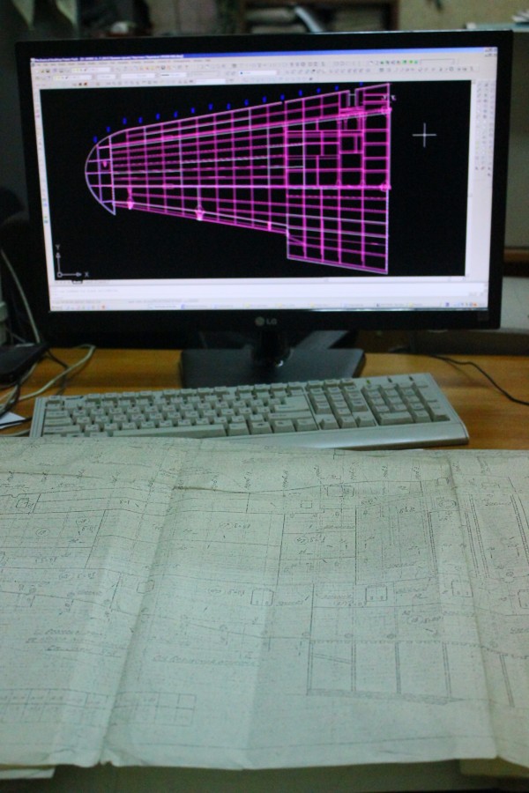Click the white crosshair cursor marker
The height and width of the screenshot is (793, 529).
point(425,135)
